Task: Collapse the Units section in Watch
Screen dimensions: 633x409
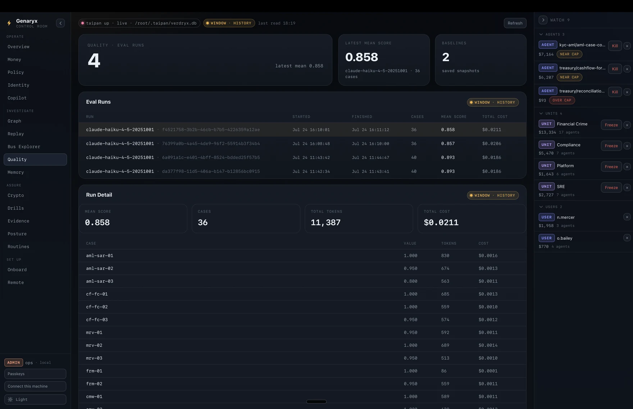Action: (x=541, y=114)
